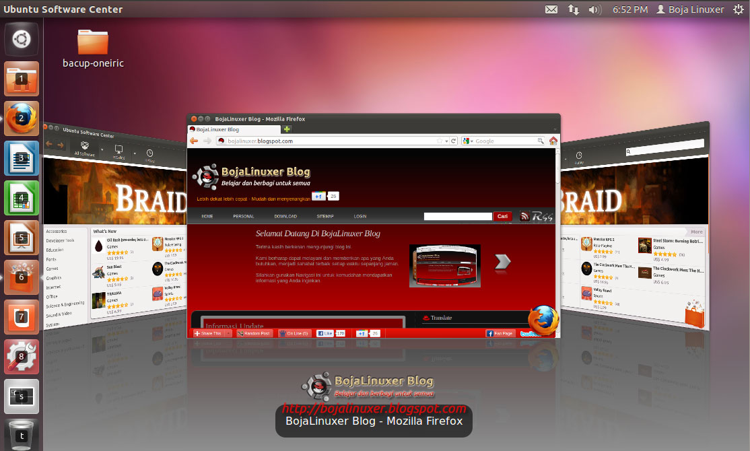
Task: Select Games category in Software Center
Action: [52, 269]
